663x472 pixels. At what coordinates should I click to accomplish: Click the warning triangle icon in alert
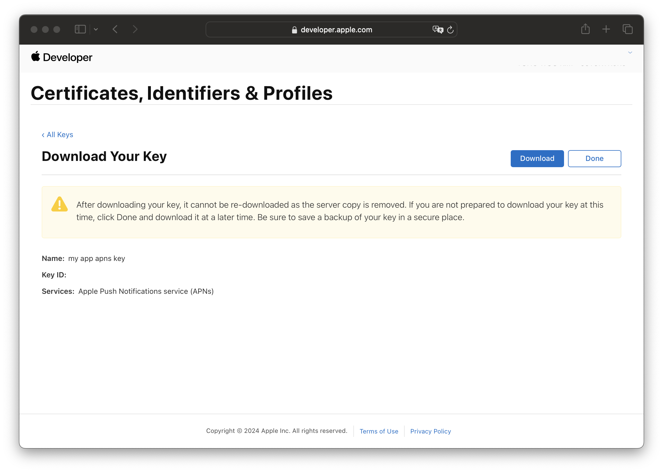coord(59,204)
